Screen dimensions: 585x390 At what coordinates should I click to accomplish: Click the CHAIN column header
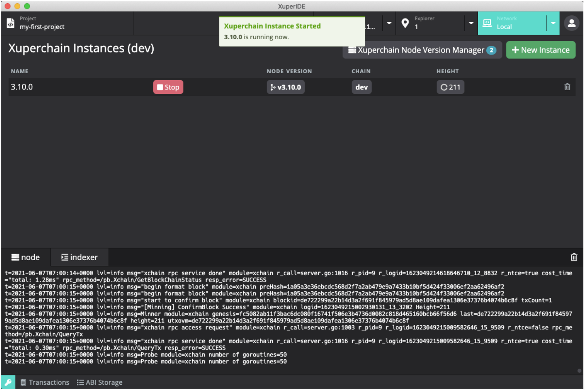pyautogui.click(x=361, y=71)
